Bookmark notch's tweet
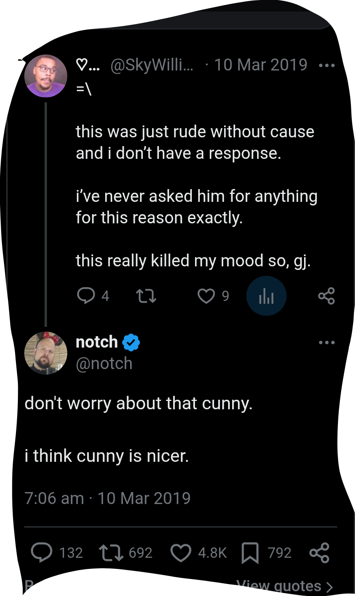This screenshot has width=355, height=596. [x=250, y=553]
